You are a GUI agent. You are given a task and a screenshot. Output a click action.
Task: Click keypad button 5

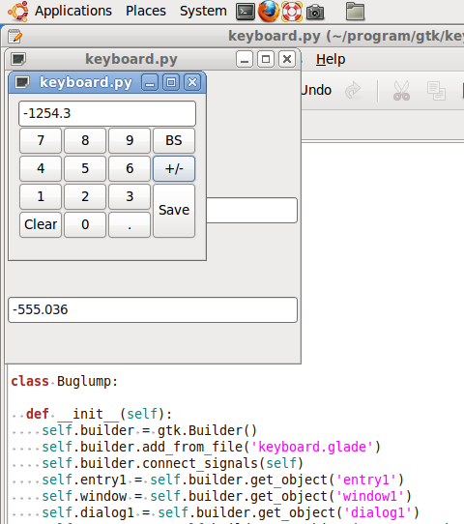point(85,168)
